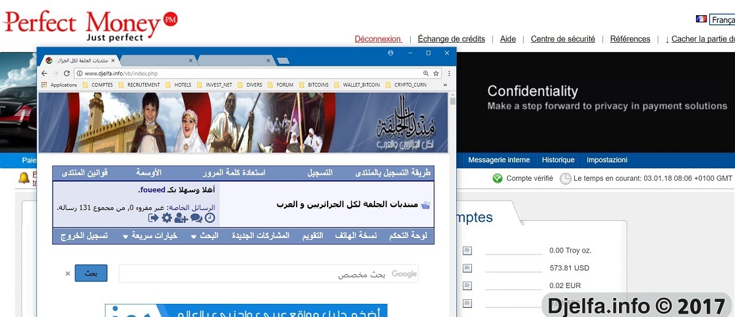Click the add-friend person icon in the forum
Image resolution: width=735 pixels, height=317 pixels.
click(x=181, y=218)
